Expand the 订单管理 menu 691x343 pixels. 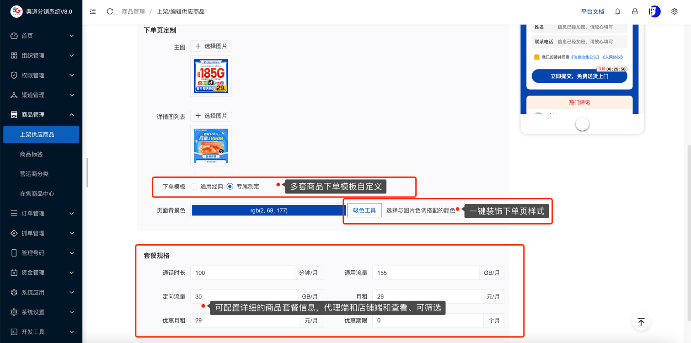(x=41, y=213)
